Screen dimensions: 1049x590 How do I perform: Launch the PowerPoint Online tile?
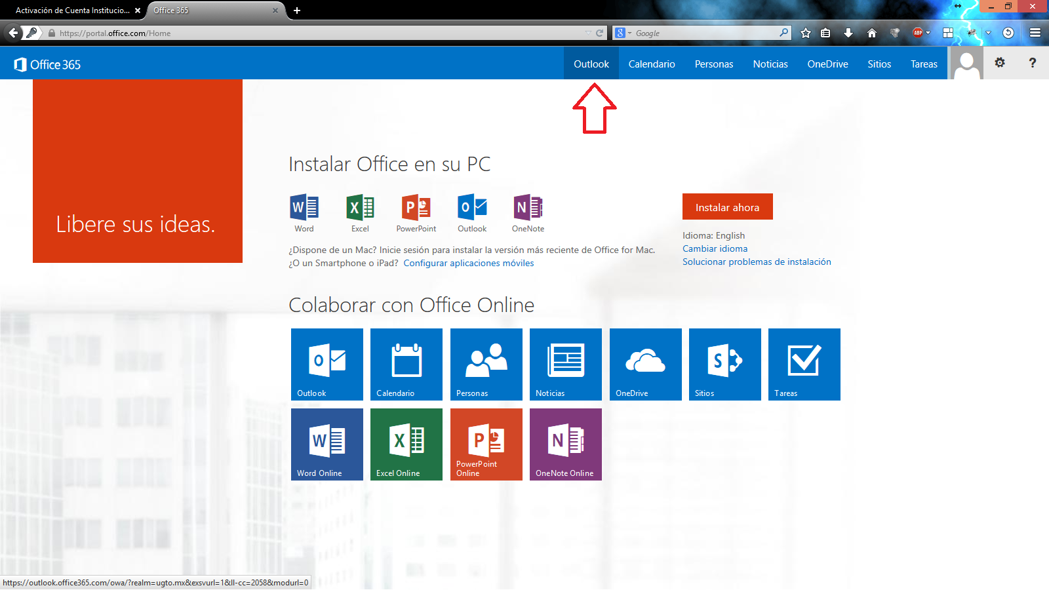(486, 444)
